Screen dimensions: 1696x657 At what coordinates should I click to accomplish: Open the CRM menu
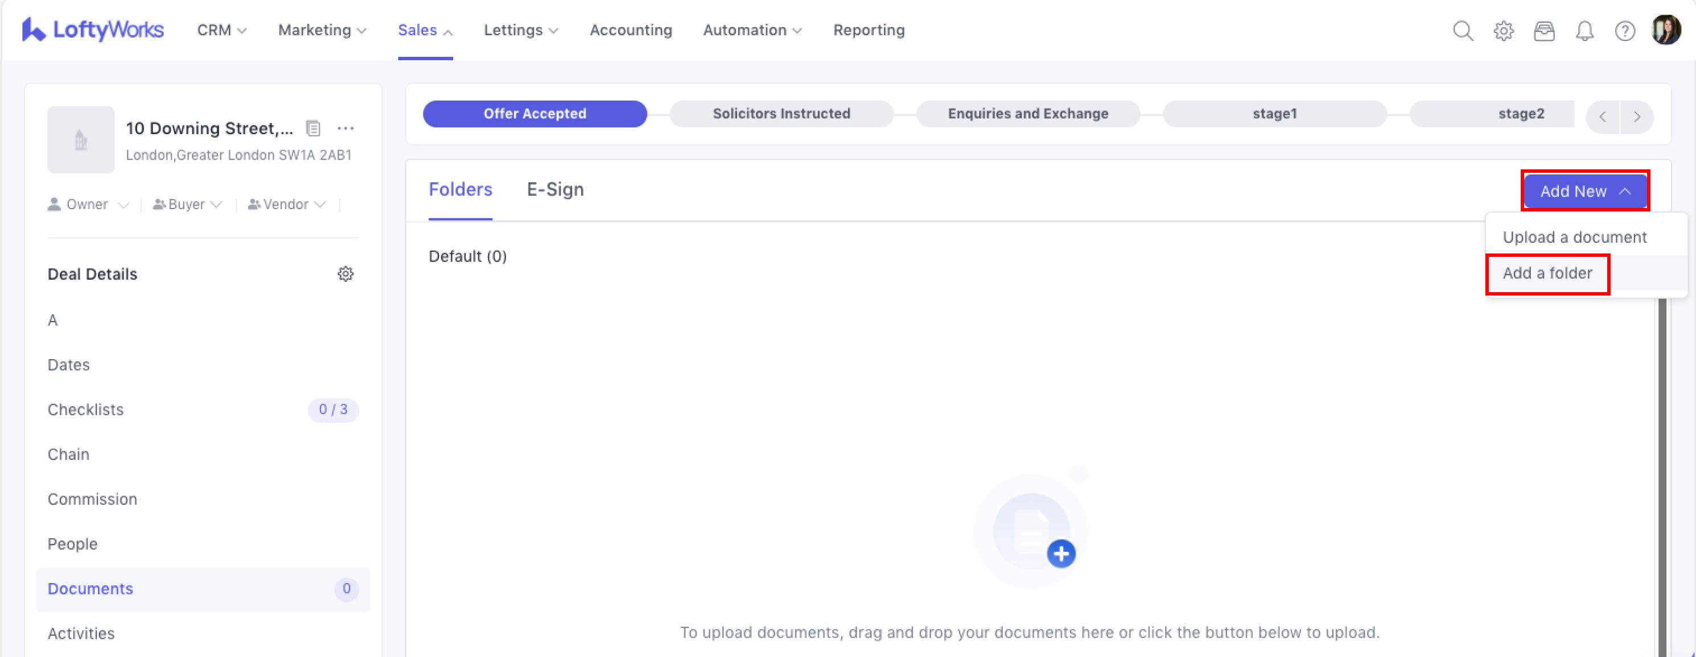click(221, 30)
